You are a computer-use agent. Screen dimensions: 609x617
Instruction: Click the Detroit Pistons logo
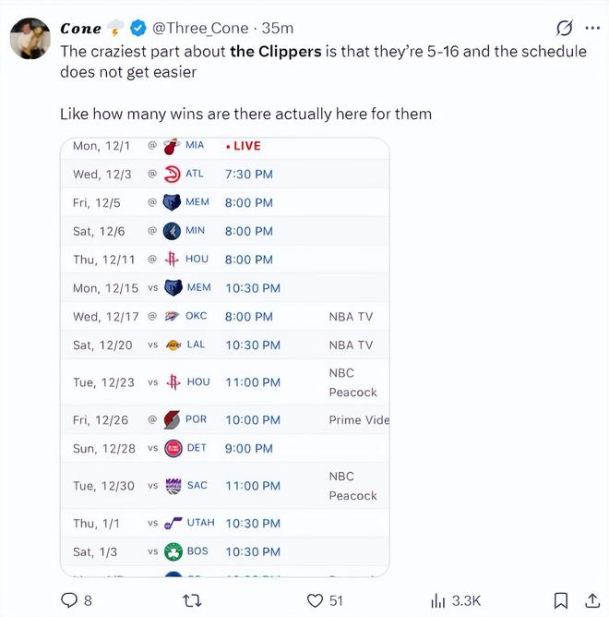pos(173,448)
